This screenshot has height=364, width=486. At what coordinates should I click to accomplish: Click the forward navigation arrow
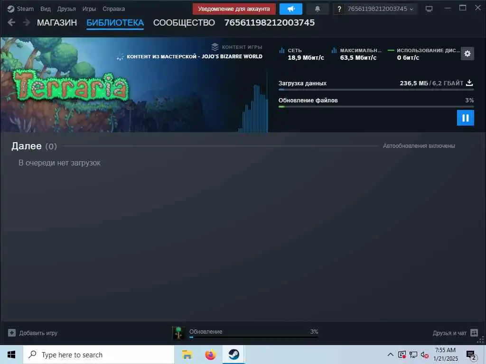coord(27,22)
